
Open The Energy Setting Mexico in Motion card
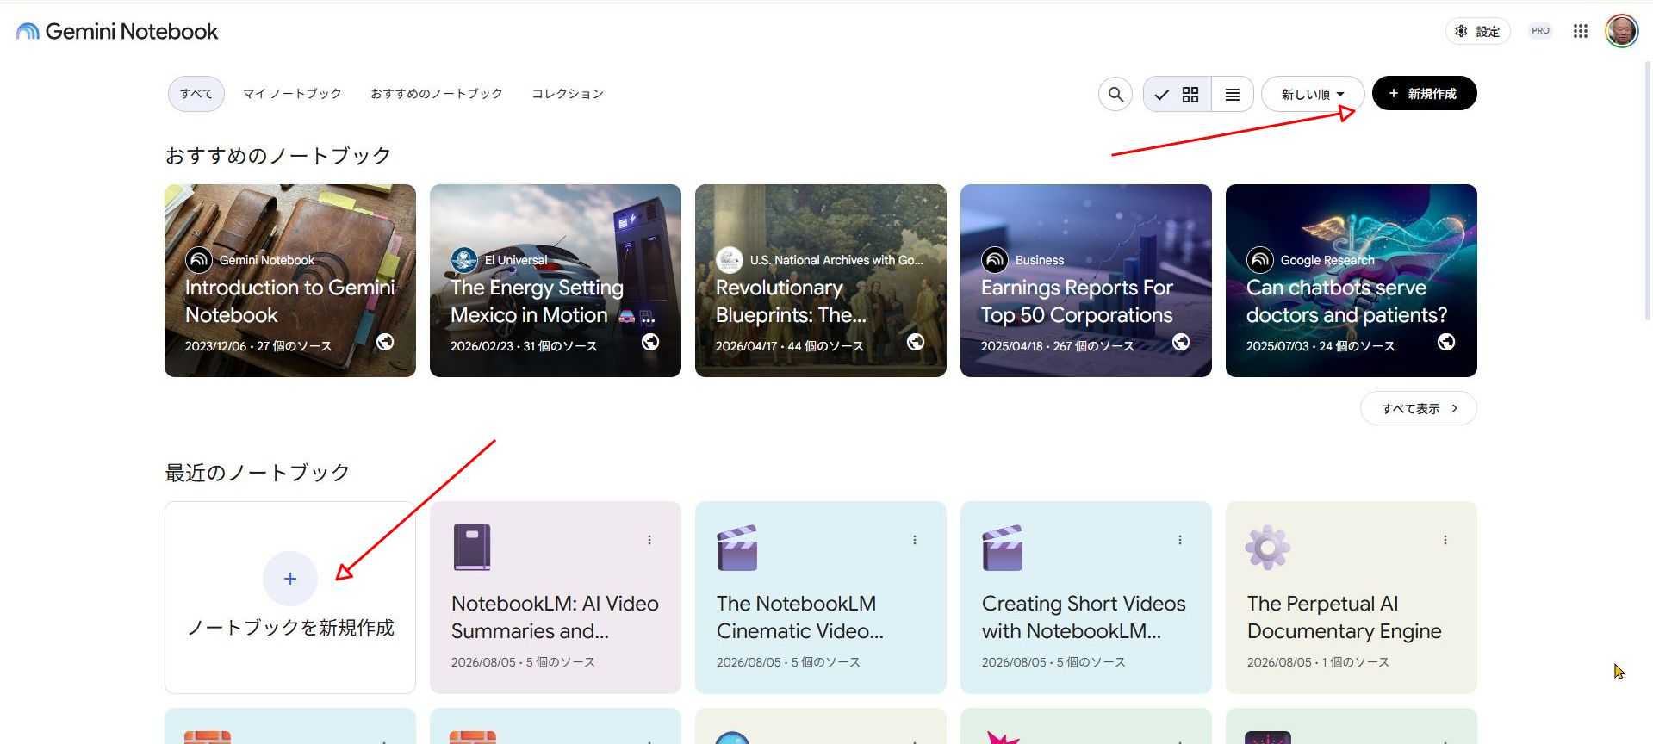tap(556, 281)
